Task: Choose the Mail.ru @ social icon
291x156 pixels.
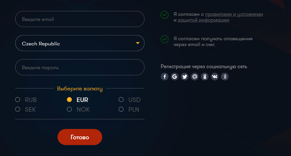Action: (x=195, y=77)
